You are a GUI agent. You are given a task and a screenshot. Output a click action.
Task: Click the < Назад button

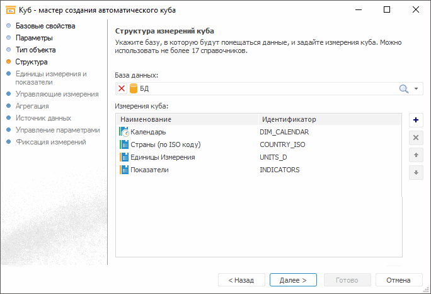pyautogui.click(x=241, y=279)
